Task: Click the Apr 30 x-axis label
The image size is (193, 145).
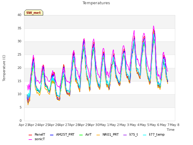Action: (x=94, y=125)
